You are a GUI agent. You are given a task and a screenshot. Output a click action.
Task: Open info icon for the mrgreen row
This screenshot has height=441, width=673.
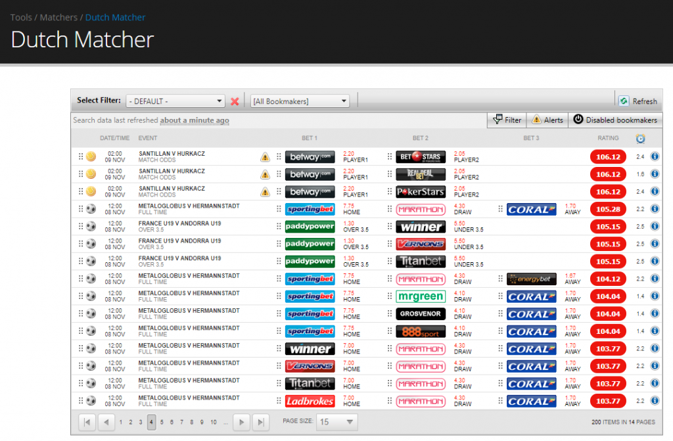(x=655, y=296)
